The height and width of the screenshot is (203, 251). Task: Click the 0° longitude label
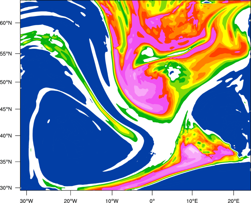pyautogui.click(x=152, y=201)
